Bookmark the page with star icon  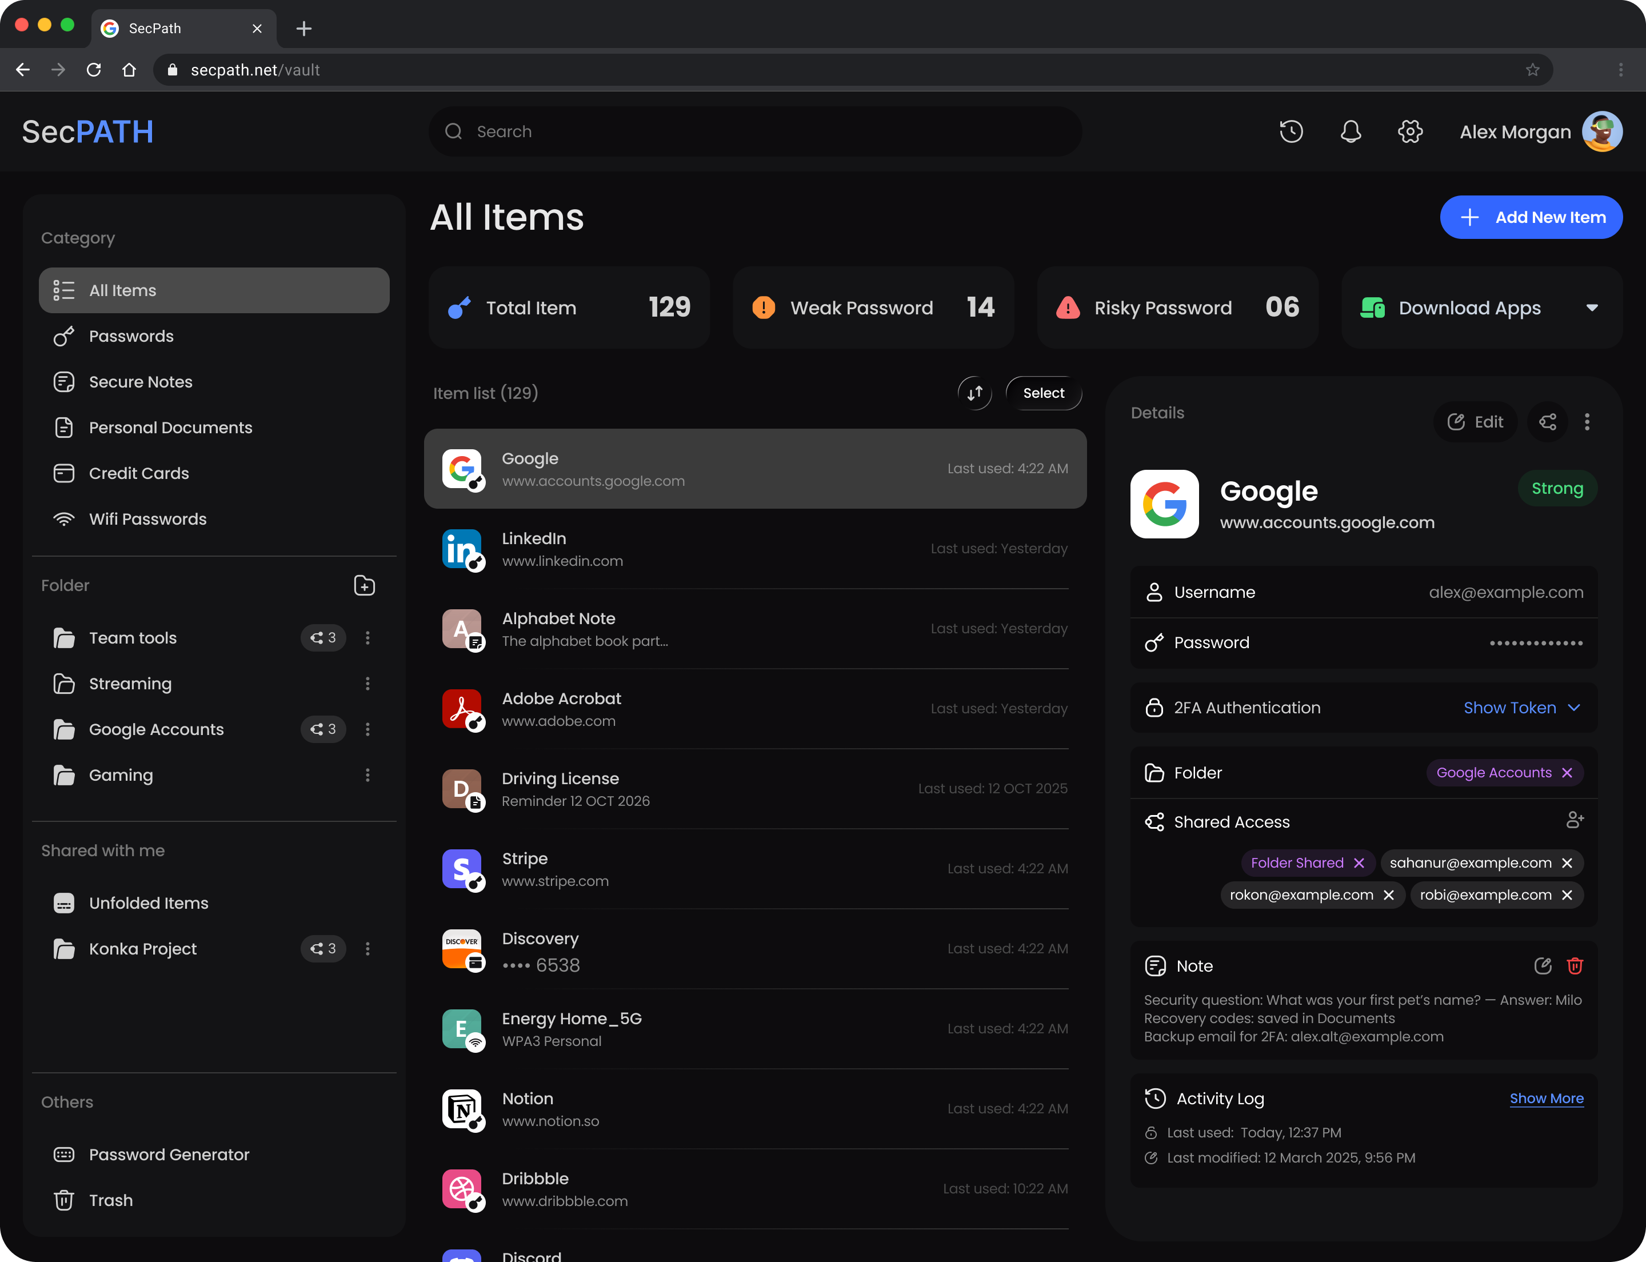click(1533, 70)
